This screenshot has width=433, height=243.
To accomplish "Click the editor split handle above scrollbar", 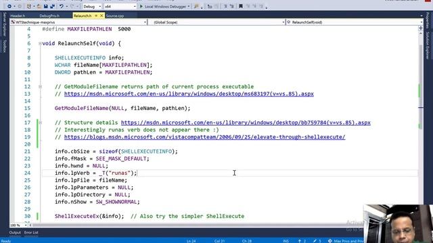I will tap(421, 28).
